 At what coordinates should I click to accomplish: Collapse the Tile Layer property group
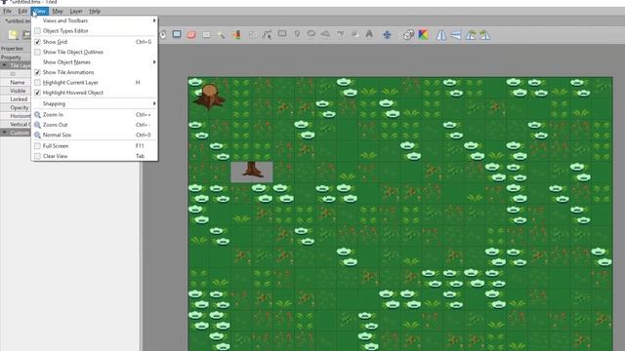4,65
